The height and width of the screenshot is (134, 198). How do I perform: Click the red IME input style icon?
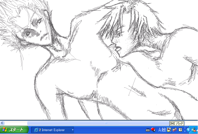(x=153, y=130)
